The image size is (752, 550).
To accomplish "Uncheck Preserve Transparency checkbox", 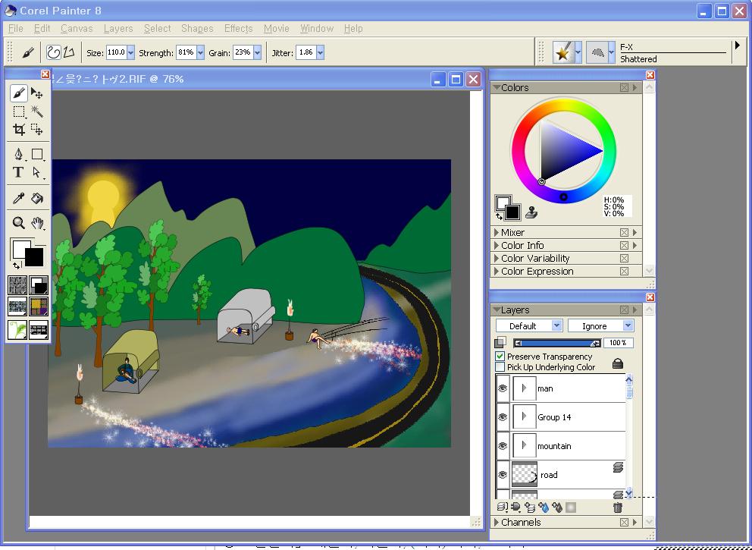I will (x=500, y=357).
